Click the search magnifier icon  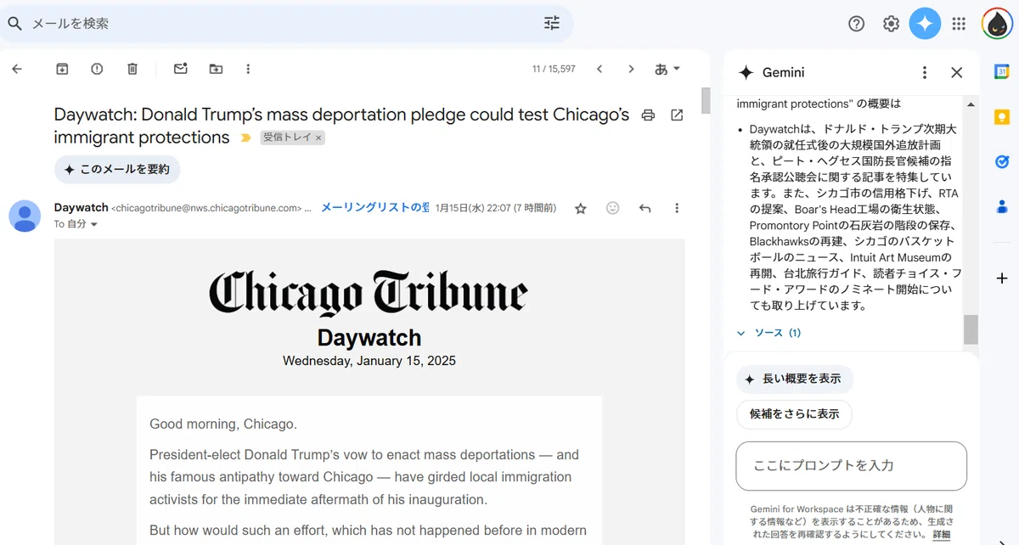click(14, 24)
